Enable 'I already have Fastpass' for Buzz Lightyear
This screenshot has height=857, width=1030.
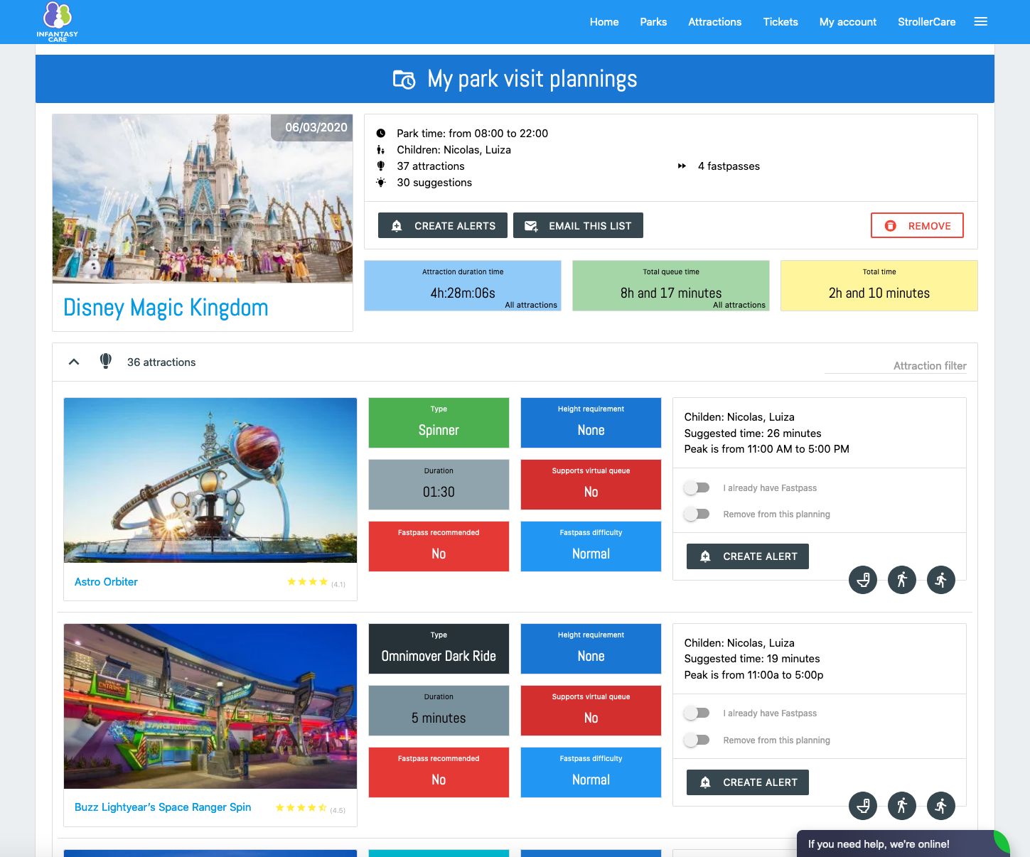(697, 713)
